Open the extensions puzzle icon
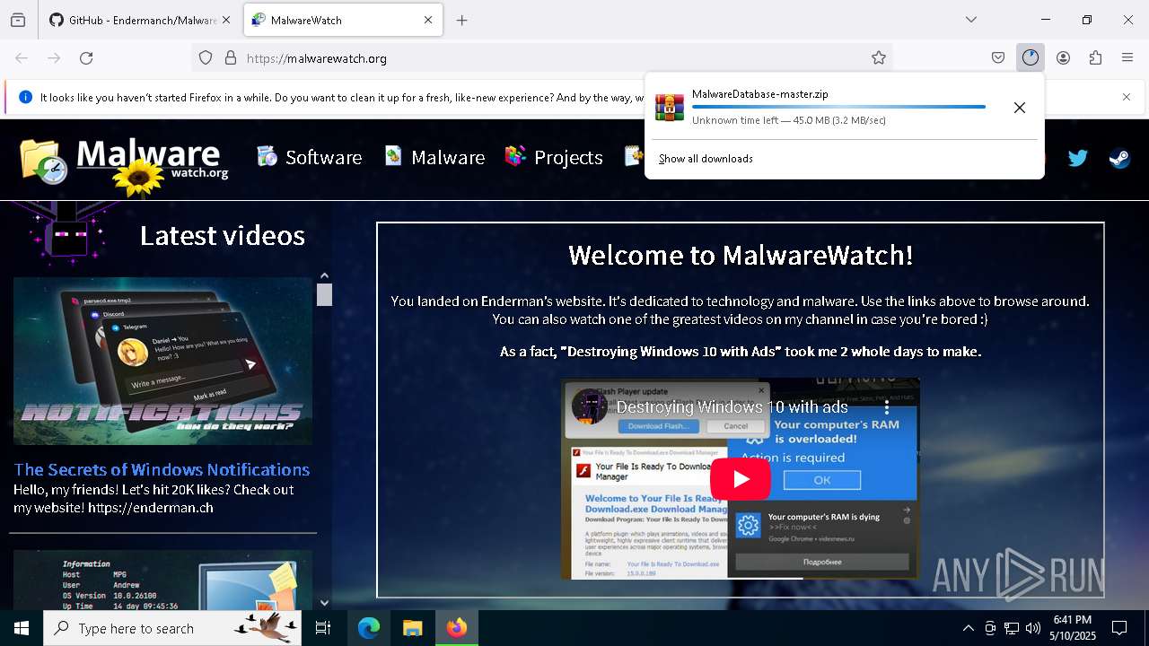The image size is (1149, 646). 1095,58
